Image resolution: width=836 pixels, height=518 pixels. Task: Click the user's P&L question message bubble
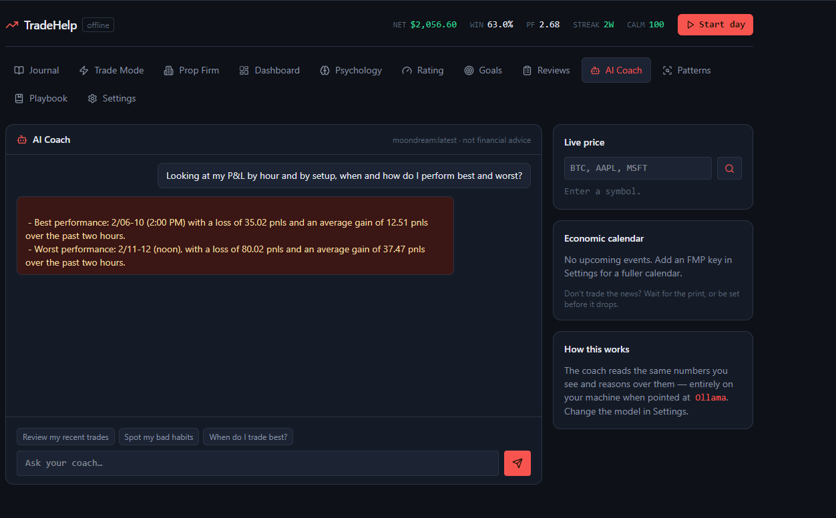(345, 176)
